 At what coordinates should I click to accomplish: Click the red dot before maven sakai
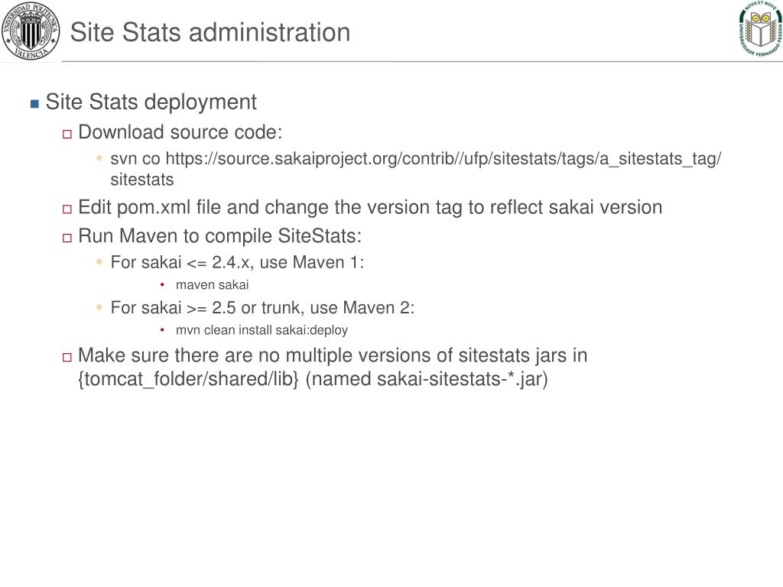(x=162, y=284)
